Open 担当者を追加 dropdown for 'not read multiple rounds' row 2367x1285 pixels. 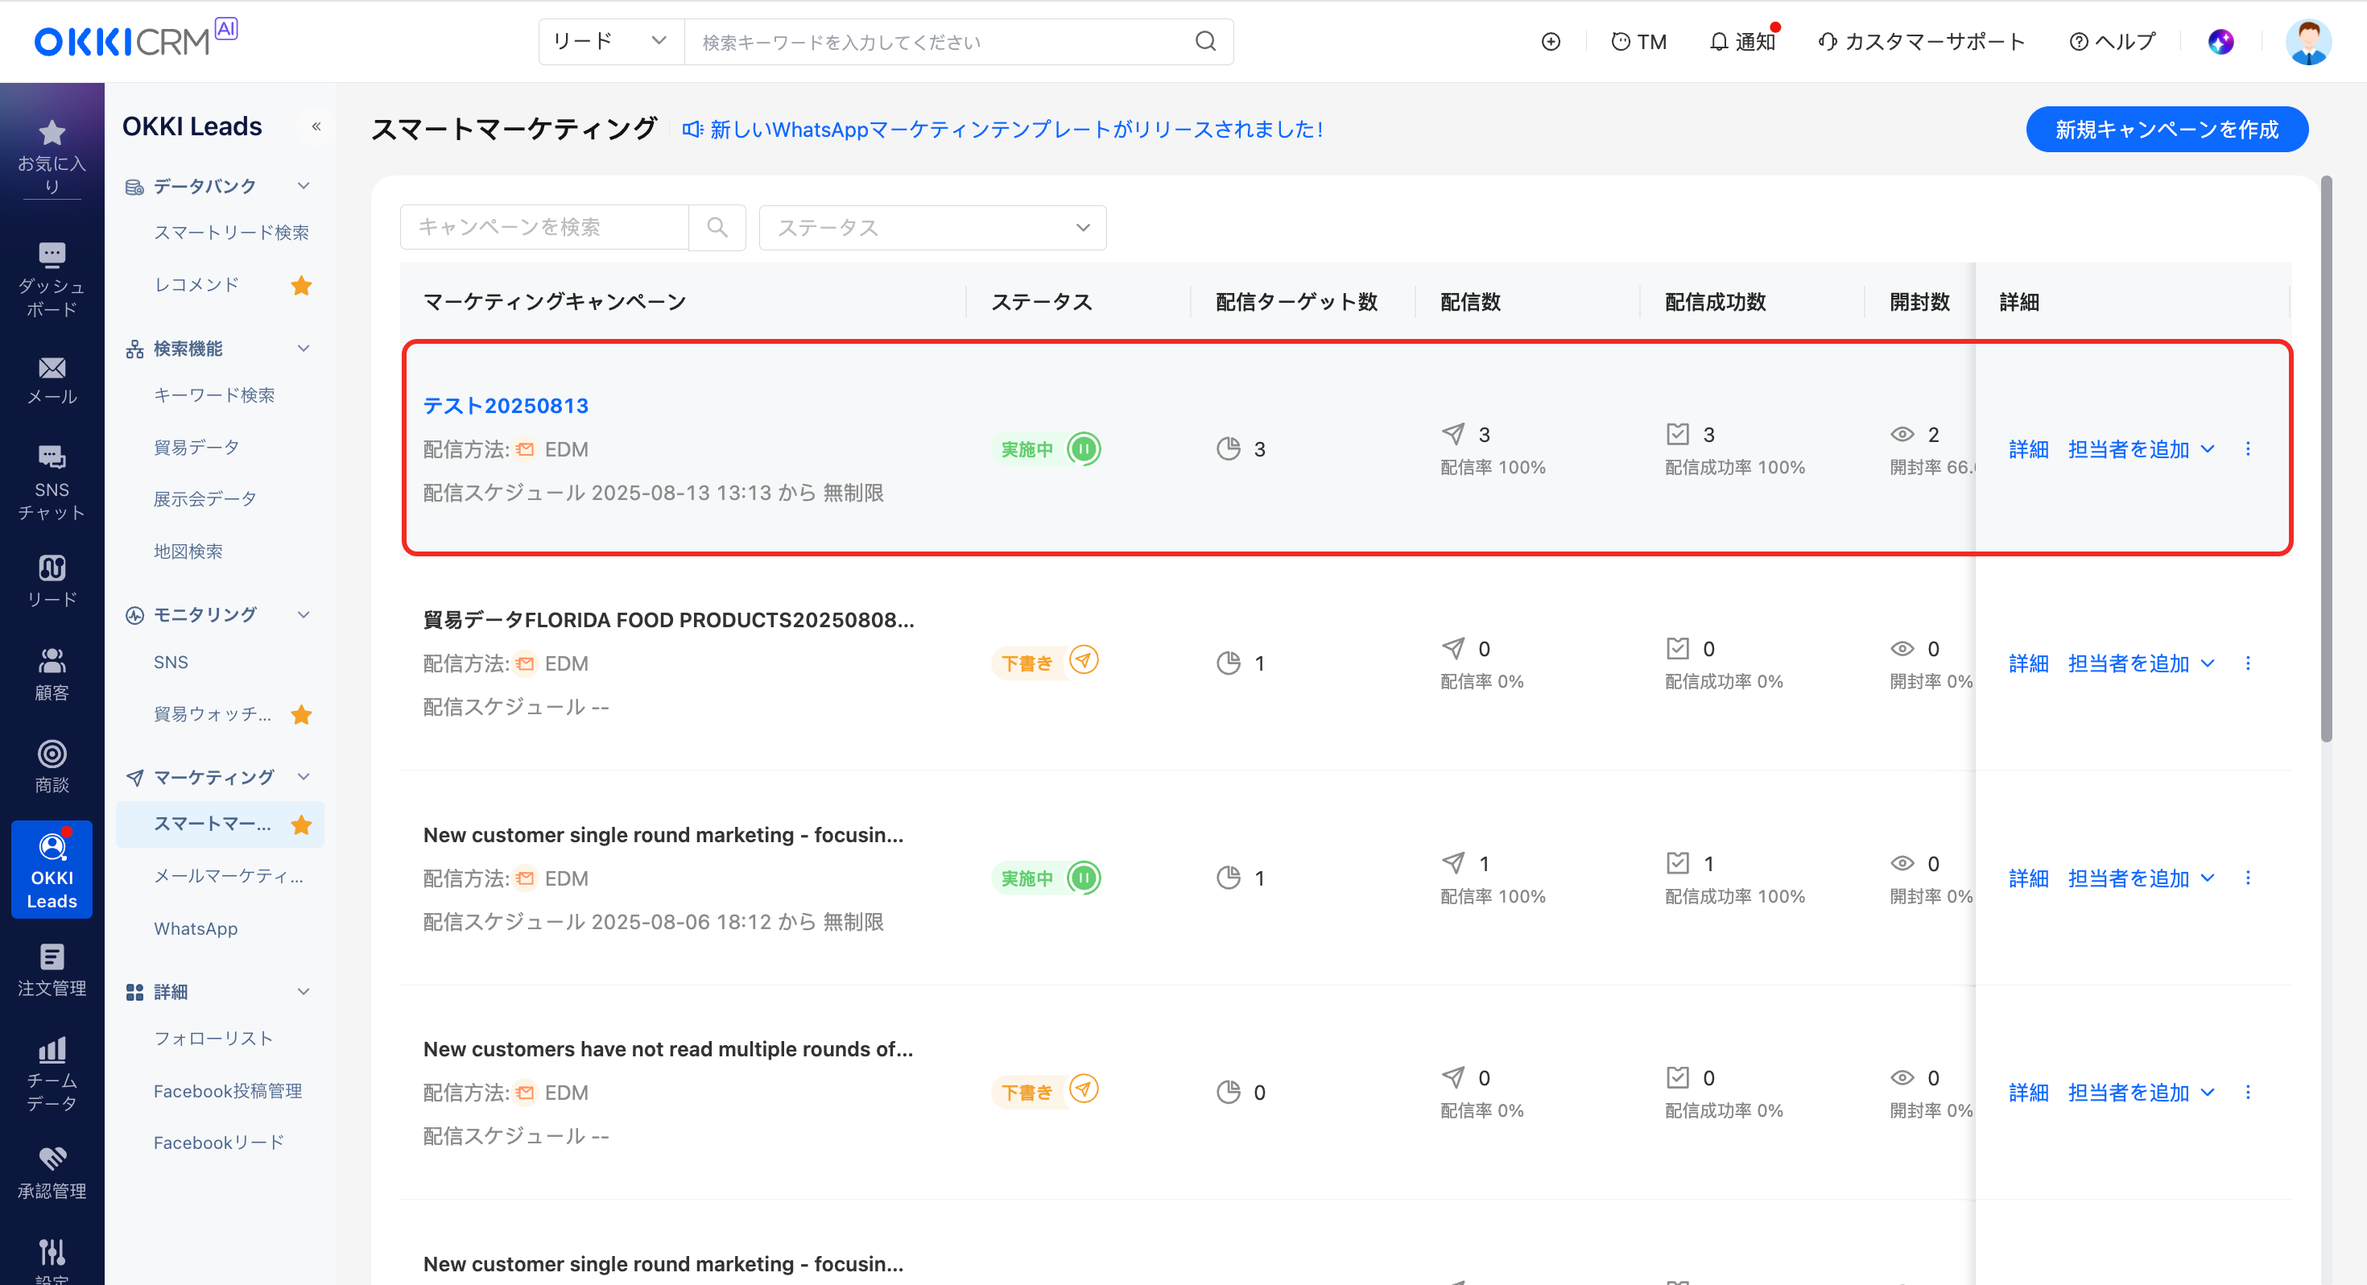[x=2142, y=1092]
